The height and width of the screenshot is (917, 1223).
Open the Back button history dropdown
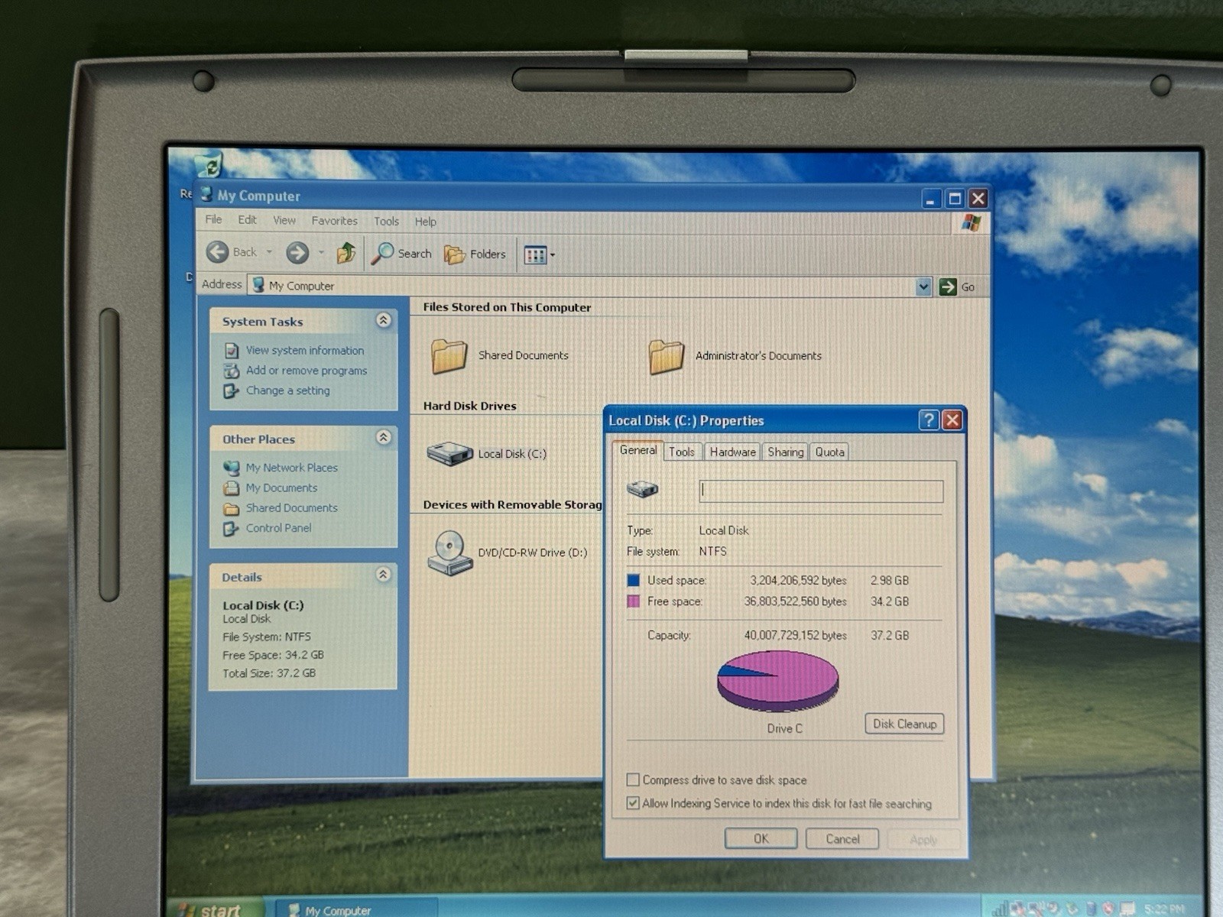coord(269,252)
